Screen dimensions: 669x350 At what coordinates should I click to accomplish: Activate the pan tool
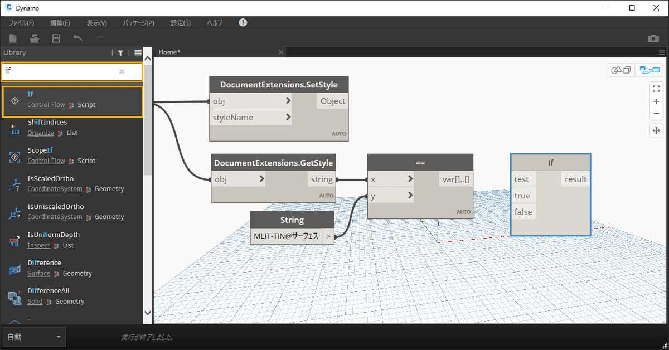pos(656,130)
